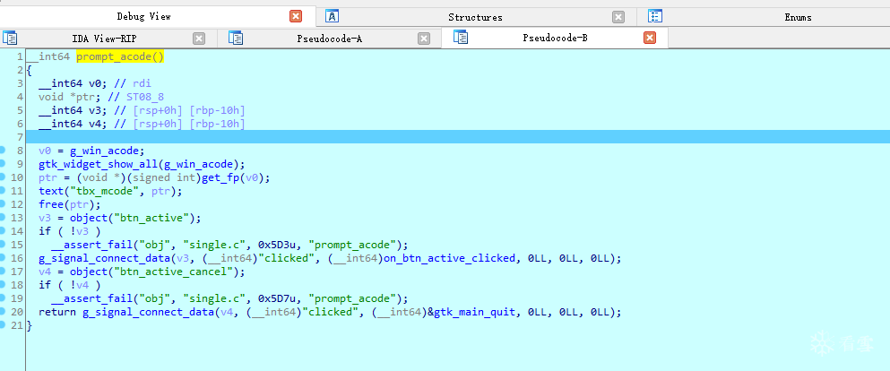Toggle breakpoint dot on line 10
Viewport: 890px width, 371px height.
click(x=3, y=177)
